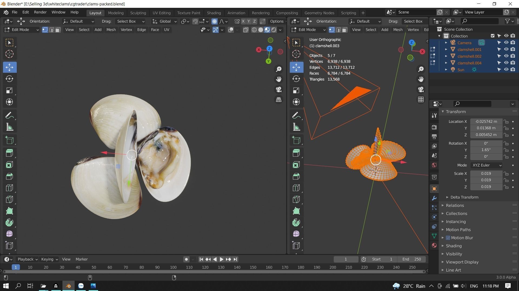
Task: Toggle proportional editing in left header
Action: coord(214,21)
